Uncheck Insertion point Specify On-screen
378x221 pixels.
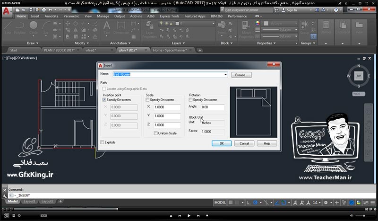tap(104, 99)
